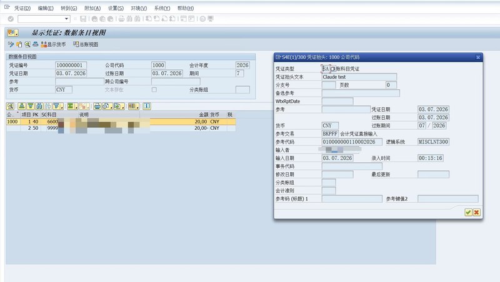Click the Last page icon
Viewport: 500px width, 282px height.
pos(172,19)
